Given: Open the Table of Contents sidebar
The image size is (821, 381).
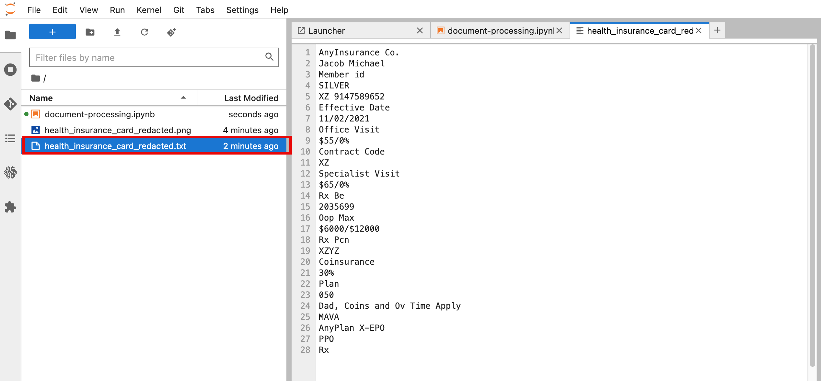Looking at the screenshot, I should [10, 138].
